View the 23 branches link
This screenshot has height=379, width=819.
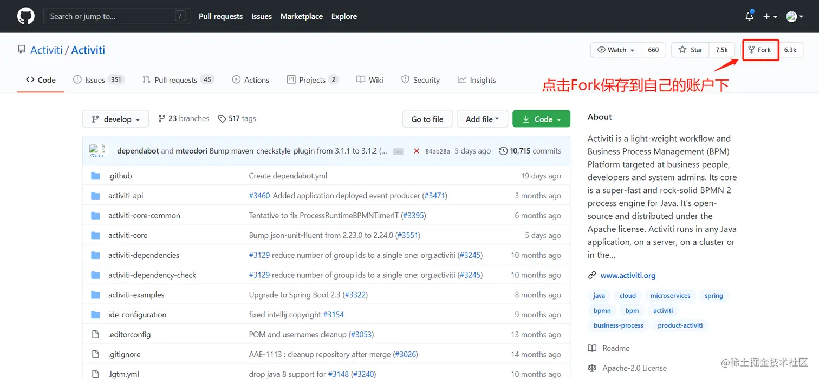[x=184, y=118]
